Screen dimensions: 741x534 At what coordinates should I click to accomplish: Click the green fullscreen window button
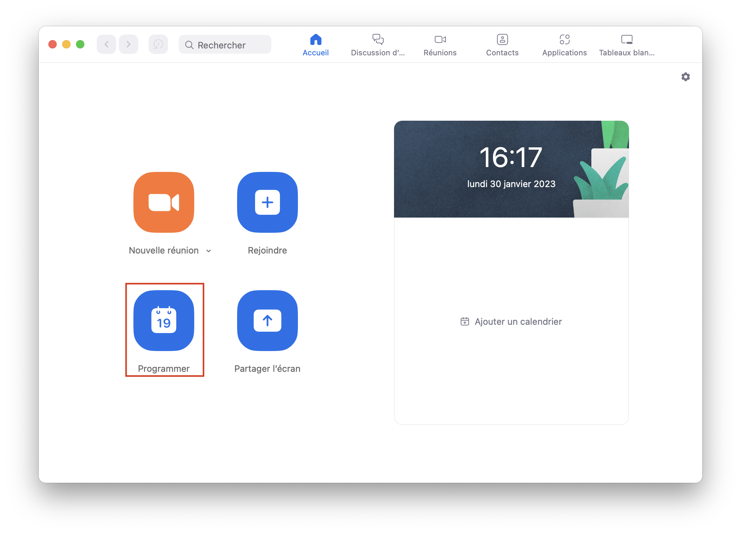80,44
